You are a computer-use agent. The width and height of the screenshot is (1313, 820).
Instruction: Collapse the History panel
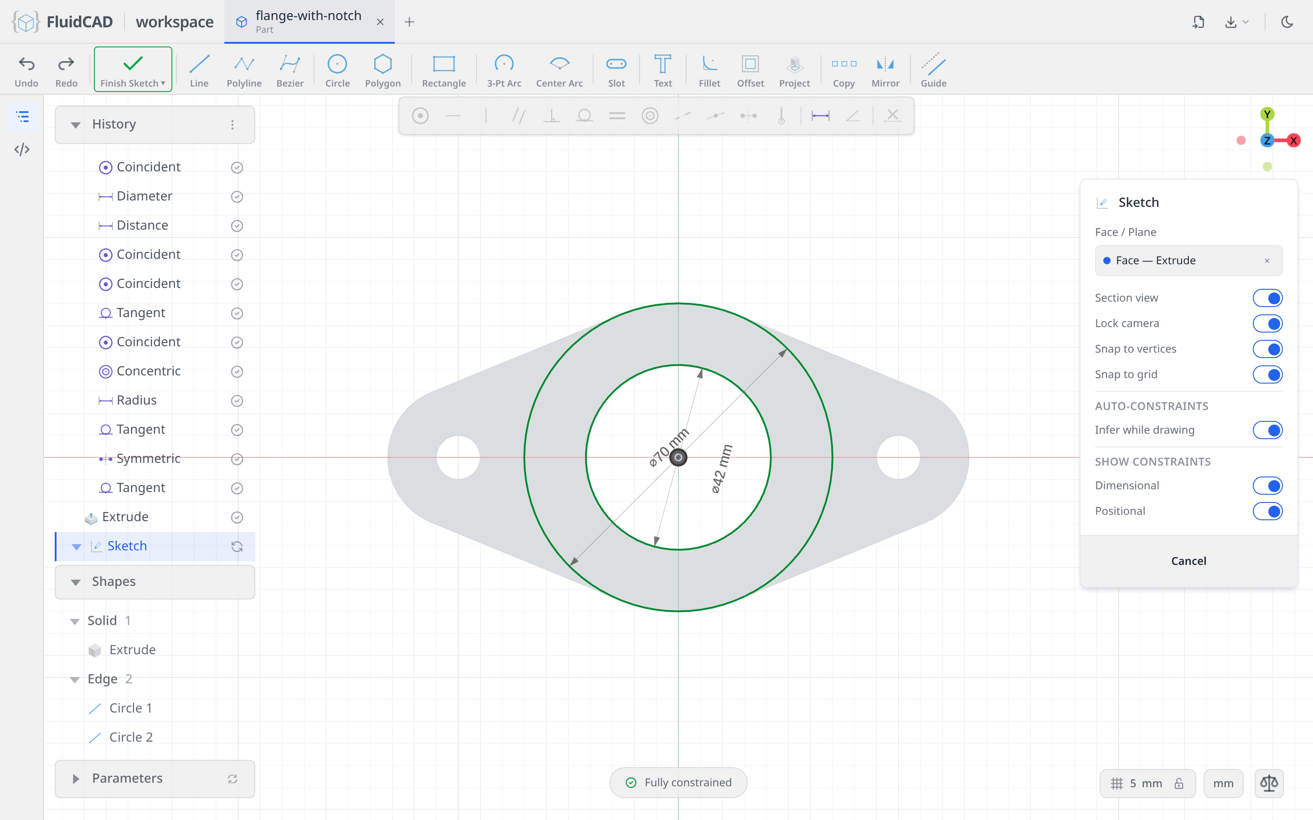[75, 125]
